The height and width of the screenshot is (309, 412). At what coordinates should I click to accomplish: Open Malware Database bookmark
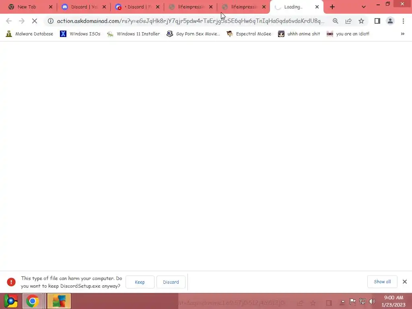(29, 34)
